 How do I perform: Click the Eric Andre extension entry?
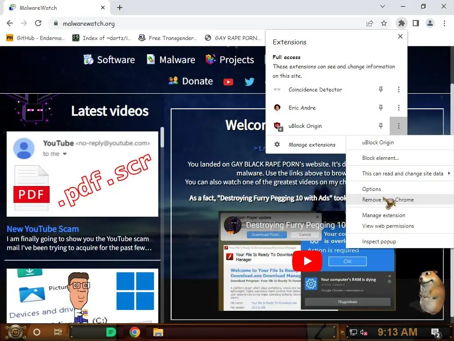[302, 107]
